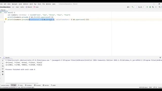Open the Run tool window button

13,85
